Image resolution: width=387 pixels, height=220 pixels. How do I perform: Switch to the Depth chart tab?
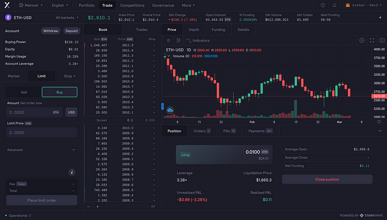(x=193, y=30)
